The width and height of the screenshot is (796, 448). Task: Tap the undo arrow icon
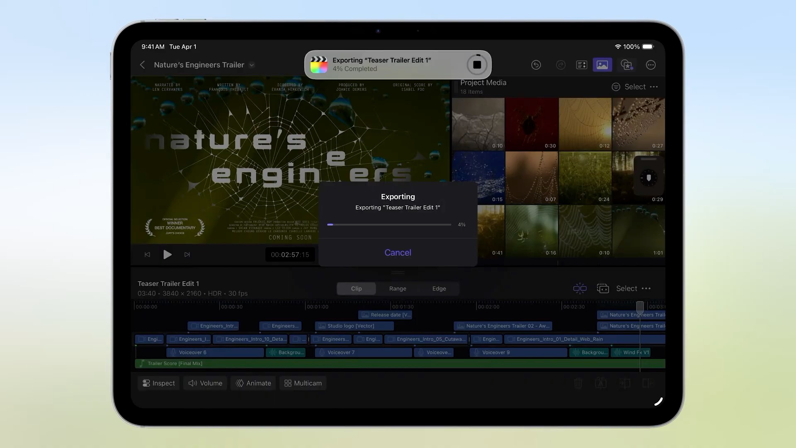(x=536, y=65)
